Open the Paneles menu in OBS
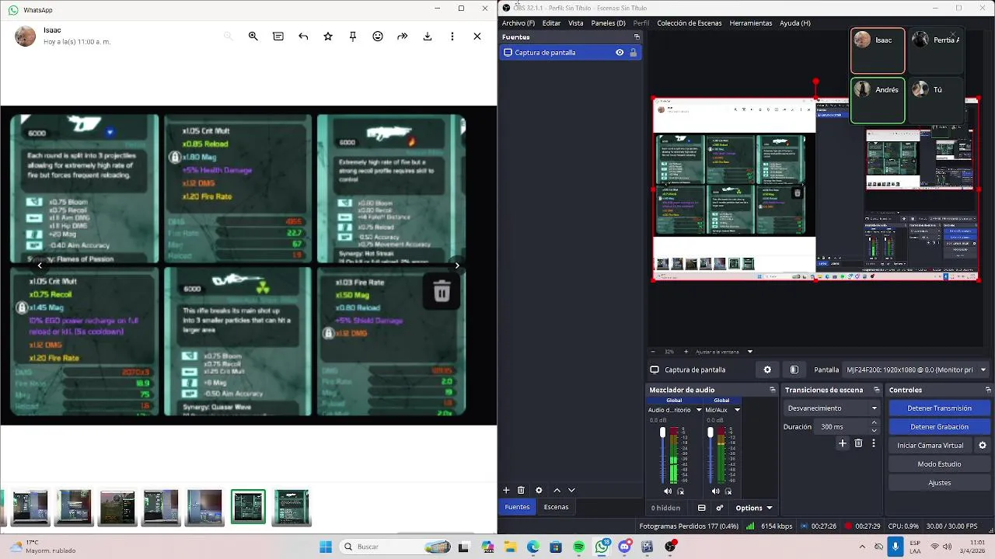This screenshot has width=995, height=559. pyautogui.click(x=608, y=23)
